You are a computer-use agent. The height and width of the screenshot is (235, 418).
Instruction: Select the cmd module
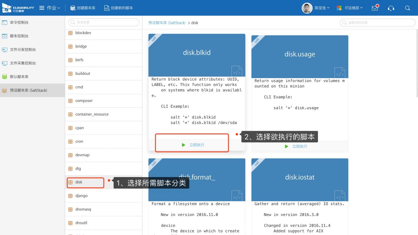click(104, 87)
